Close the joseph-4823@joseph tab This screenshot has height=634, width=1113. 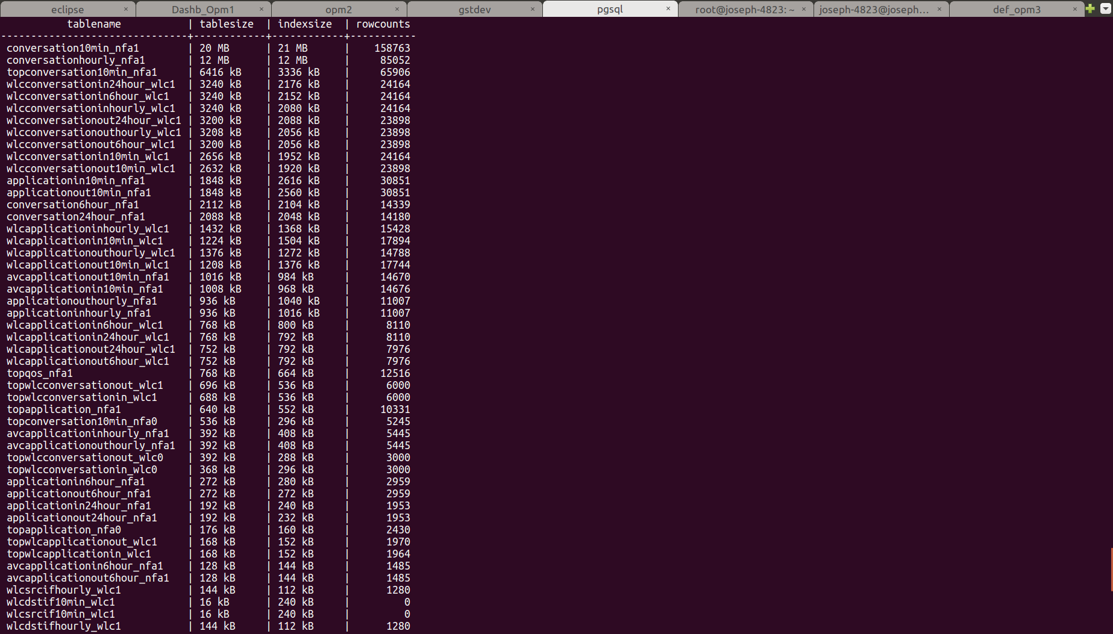939,9
